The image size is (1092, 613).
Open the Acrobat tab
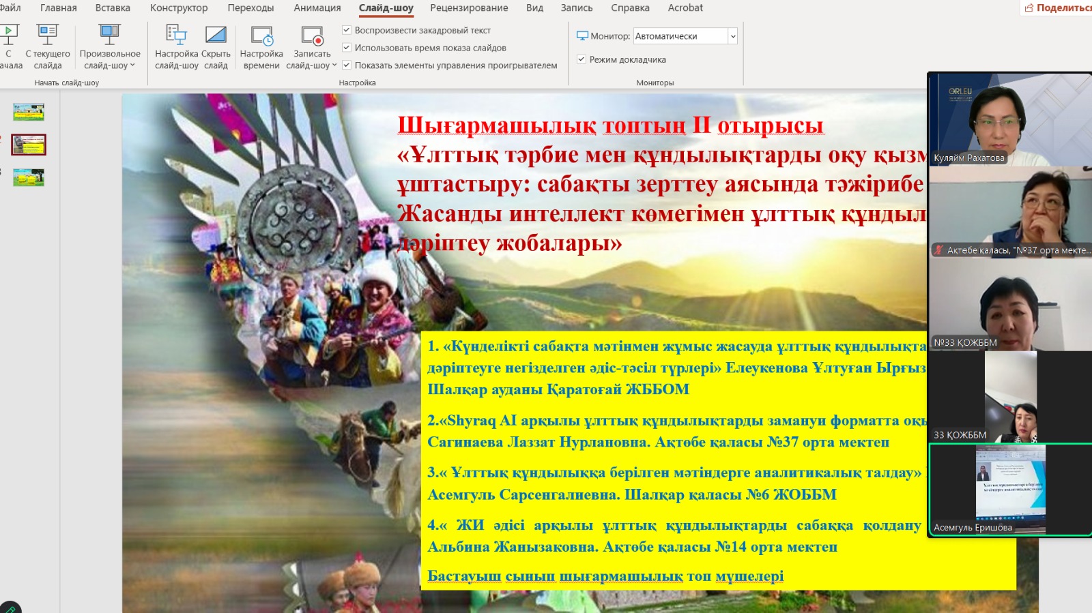click(x=685, y=8)
